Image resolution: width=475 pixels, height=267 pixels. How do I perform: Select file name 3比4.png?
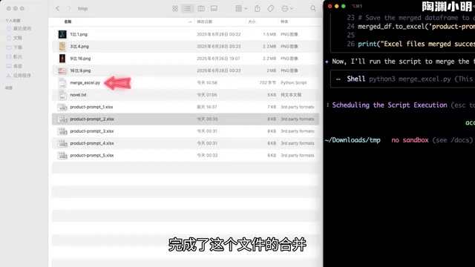79,46
